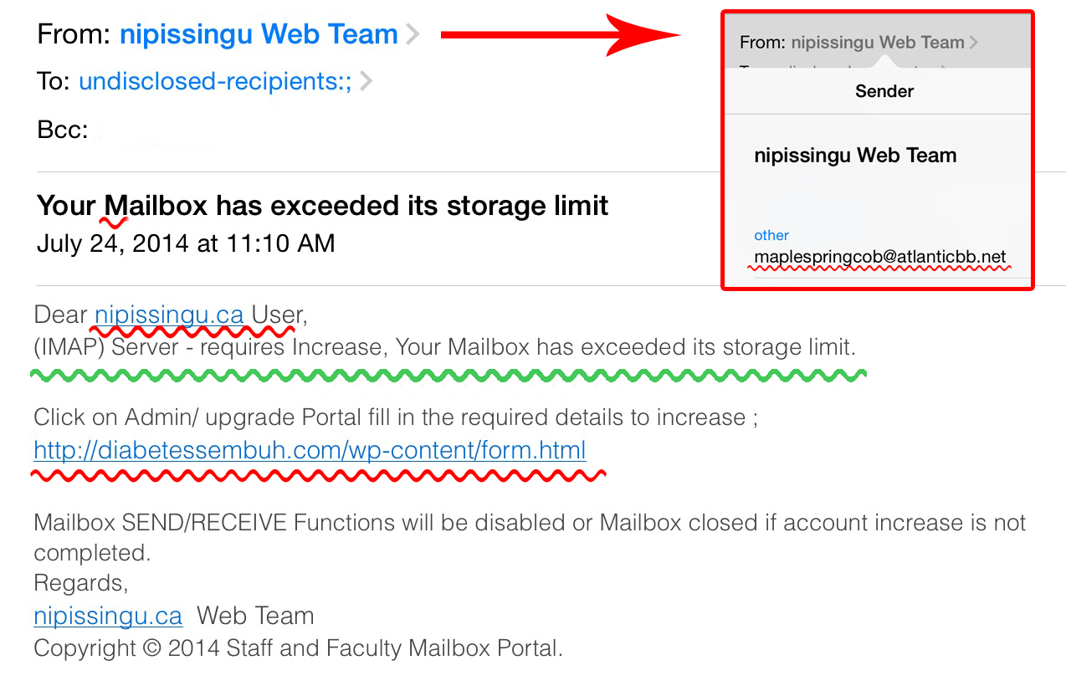The width and height of the screenshot is (1066, 691).
Task: Tap the chevron beside nipissingu Web Team sender
Action: (412, 35)
